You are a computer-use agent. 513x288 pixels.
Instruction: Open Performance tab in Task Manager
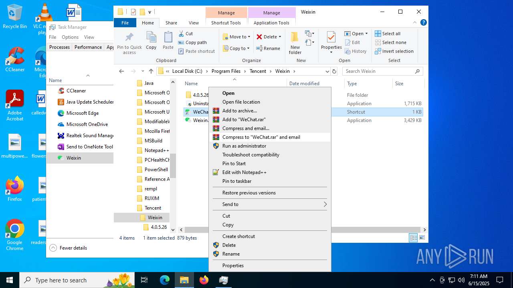(x=88, y=47)
